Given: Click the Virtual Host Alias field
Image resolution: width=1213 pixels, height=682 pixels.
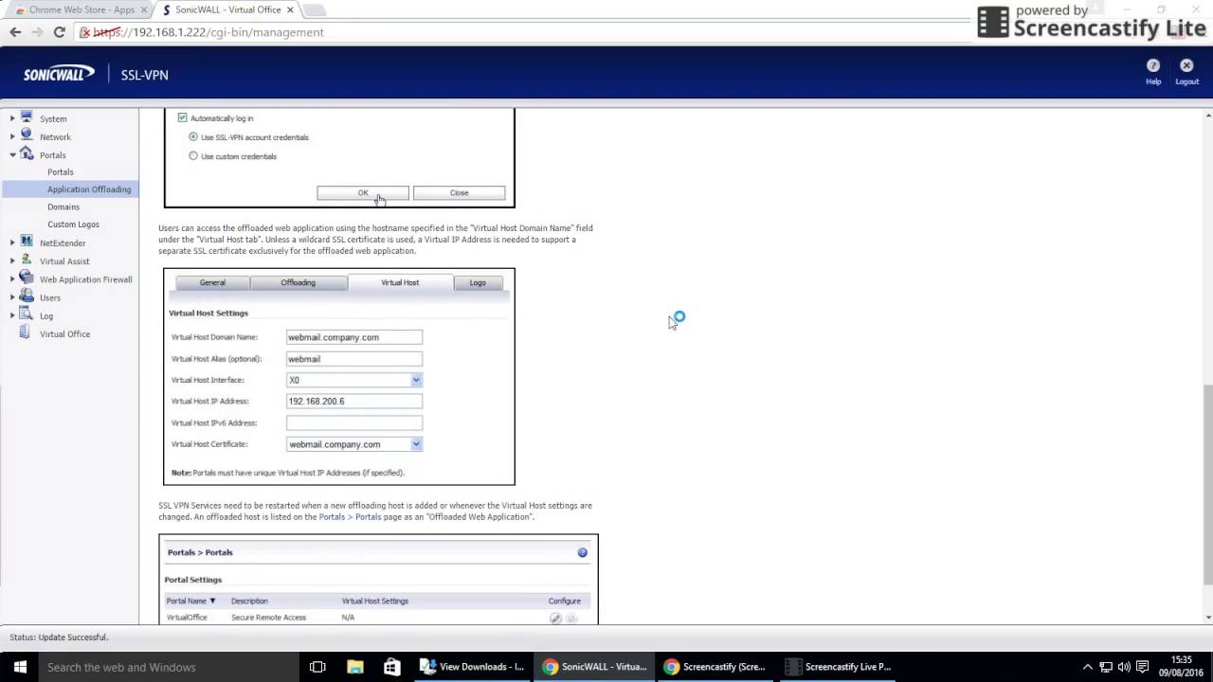Looking at the screenshot, I should point(354,359).
